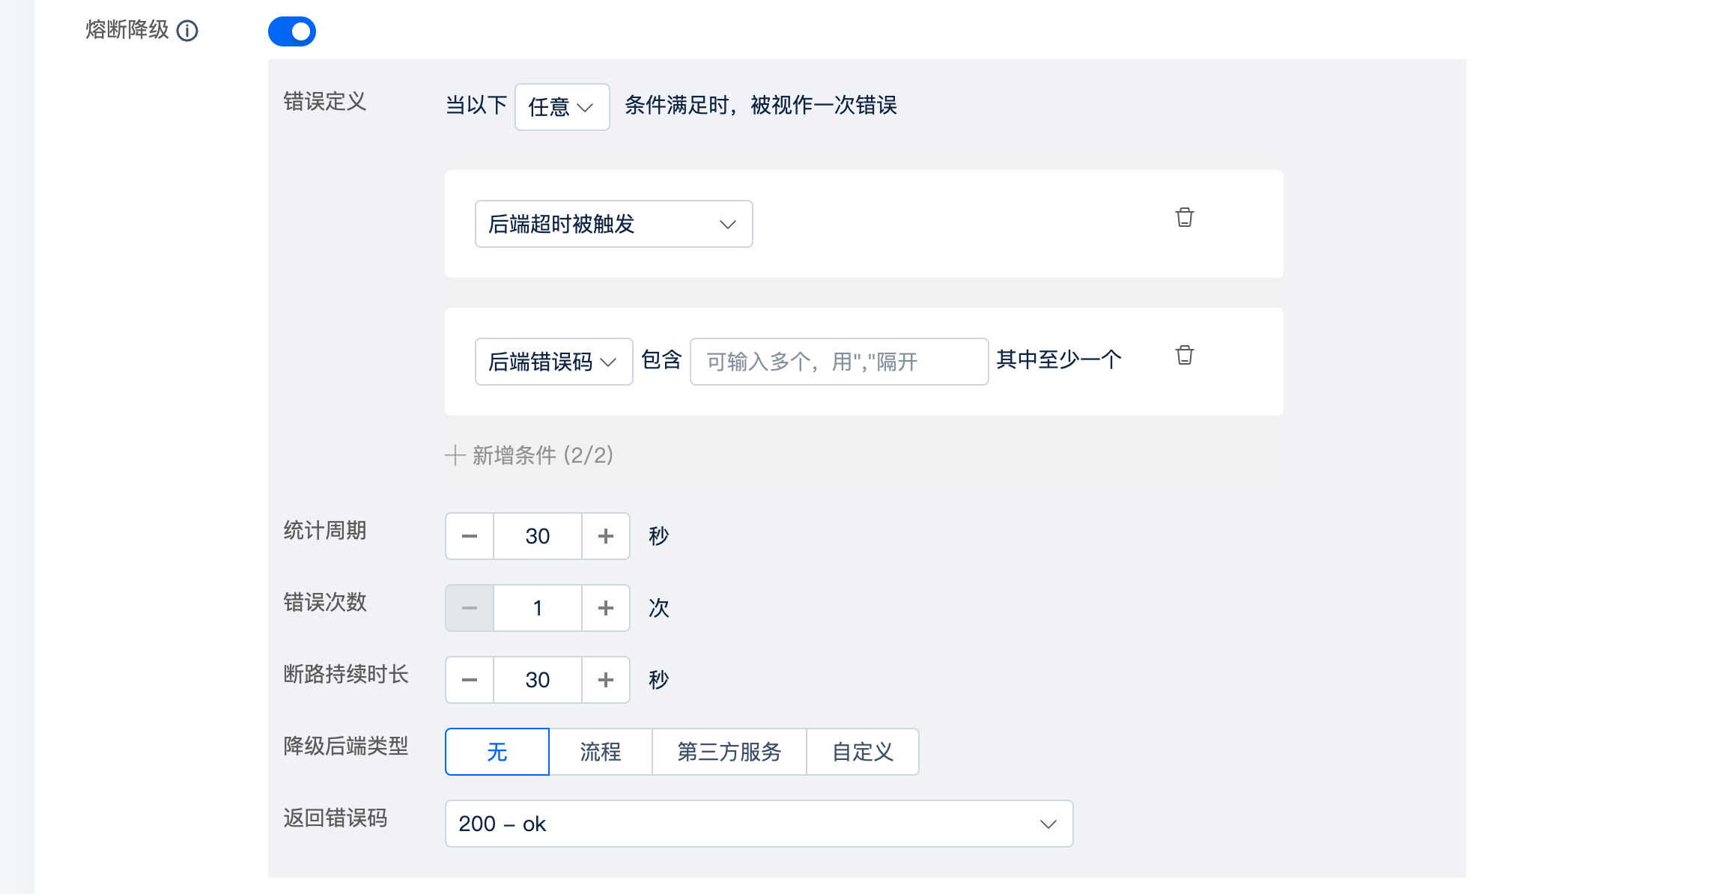Increase 错误次数 with the plus button
Viewport: 1727px width, 894px height.
tap(606, 608)
